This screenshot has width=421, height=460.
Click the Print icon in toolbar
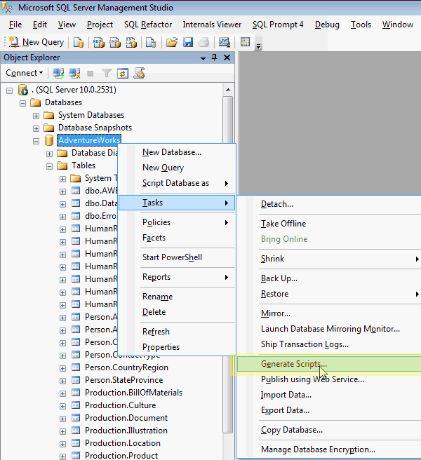[203, 42]
